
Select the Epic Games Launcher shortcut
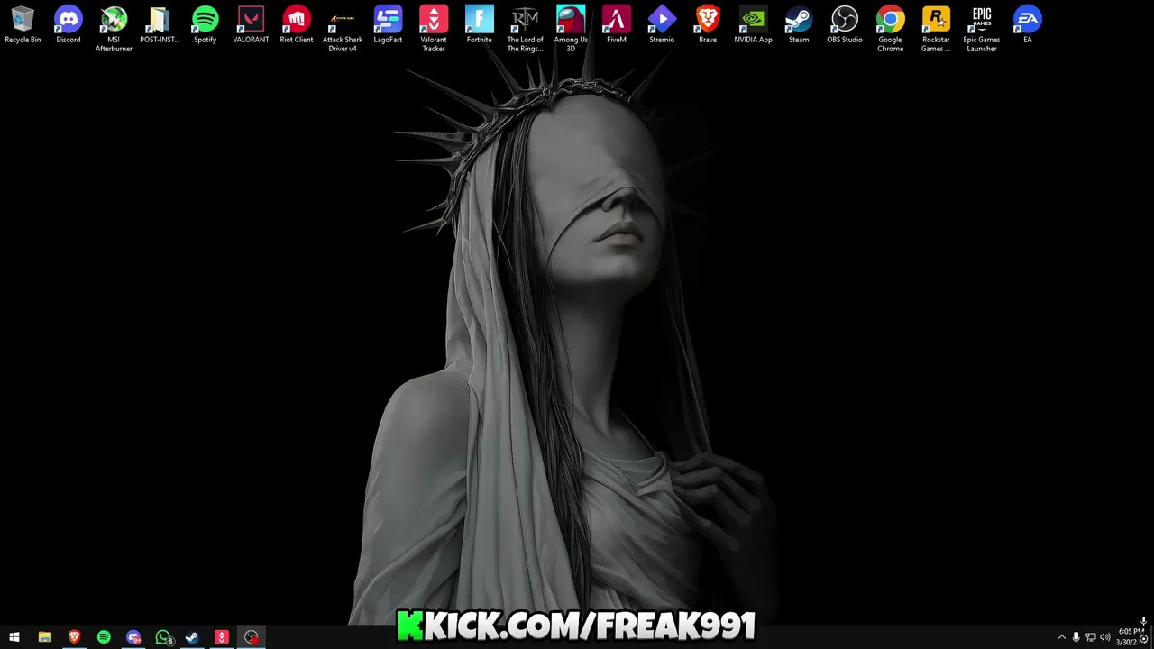coord(982,29)
